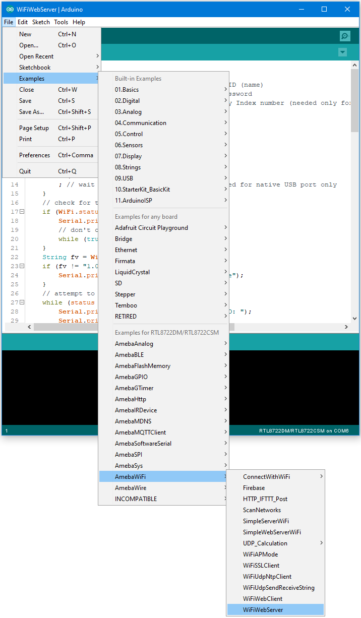
Task: Expand 05.Control examples submenu
Action: [164, 134]
